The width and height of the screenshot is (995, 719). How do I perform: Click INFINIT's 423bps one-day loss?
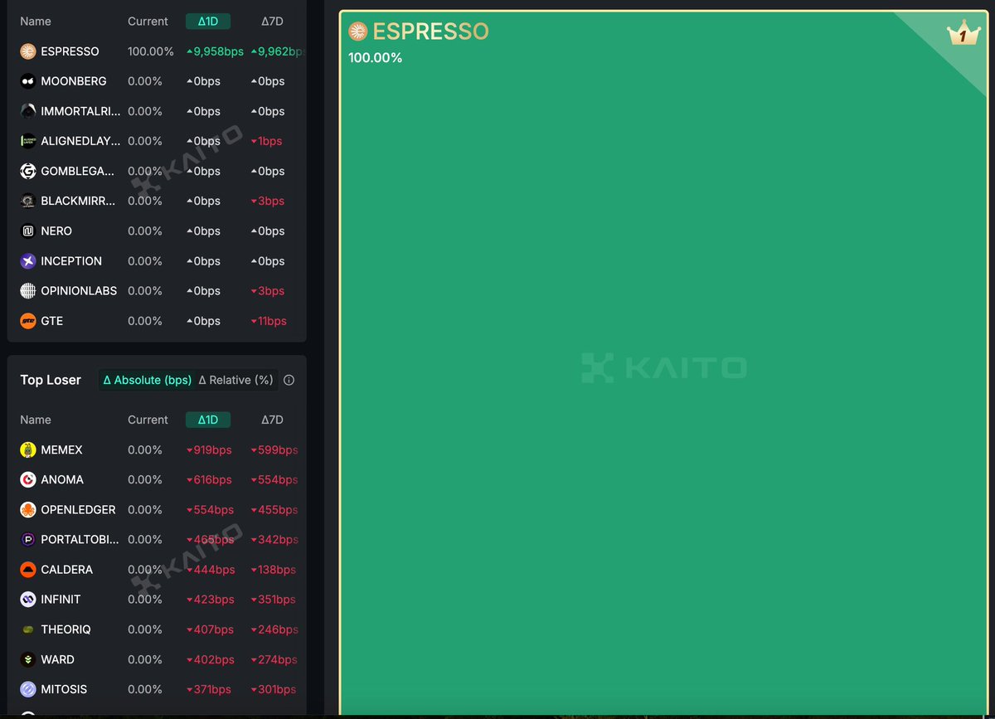tap(210, 600)
